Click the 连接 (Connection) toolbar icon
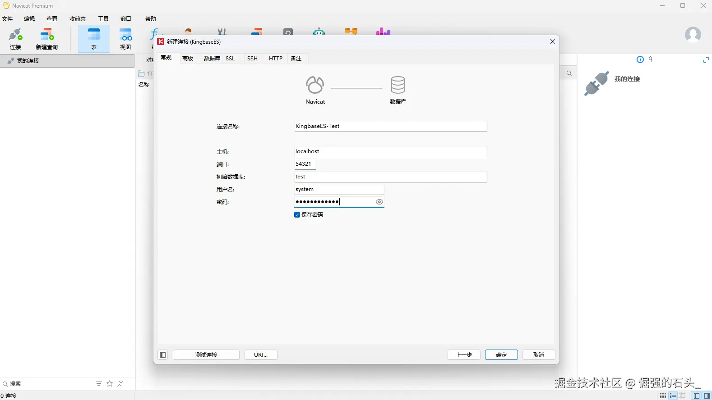Screen dimensions: 712x400 15,39
